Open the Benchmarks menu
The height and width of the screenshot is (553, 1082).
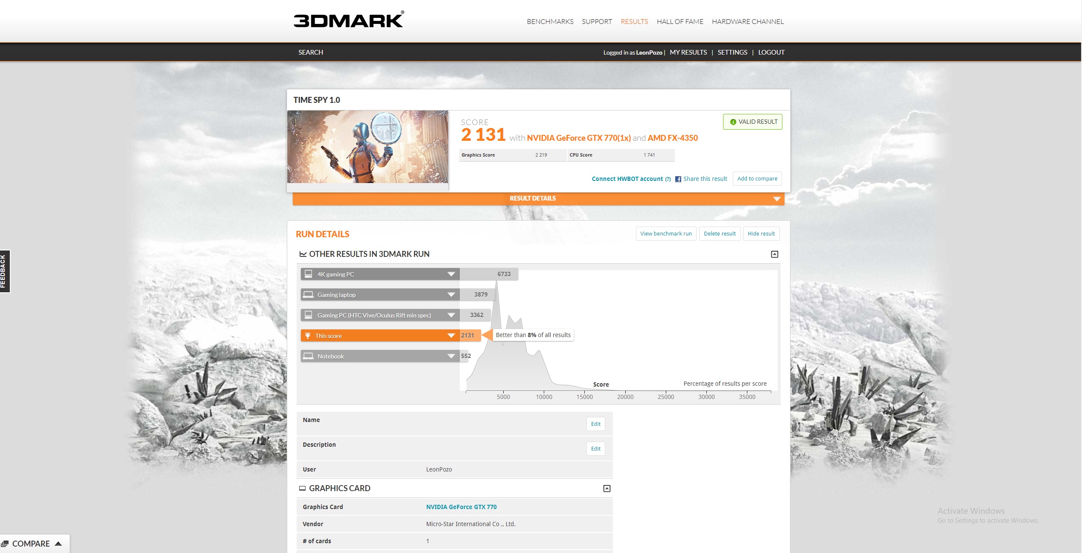(550, 21)
